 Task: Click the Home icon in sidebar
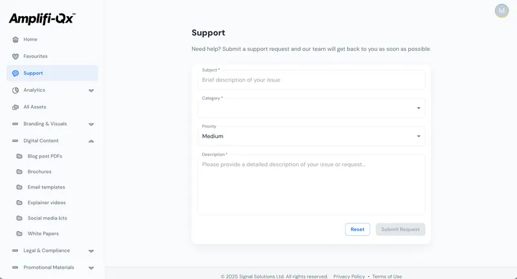(x=16, y=39)
